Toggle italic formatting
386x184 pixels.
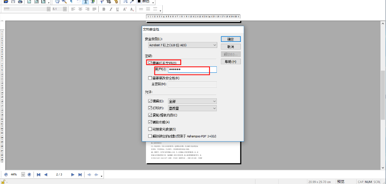tap(111, 9)
